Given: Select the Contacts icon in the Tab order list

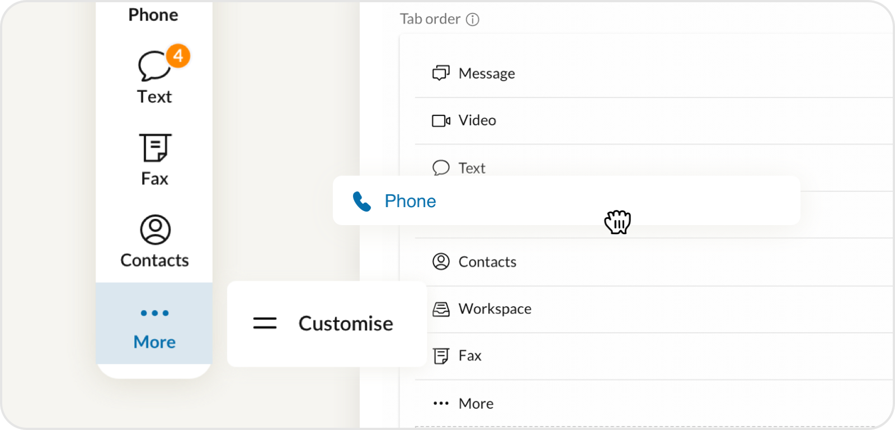Looking at the screenshot, I should coord(441,261).
